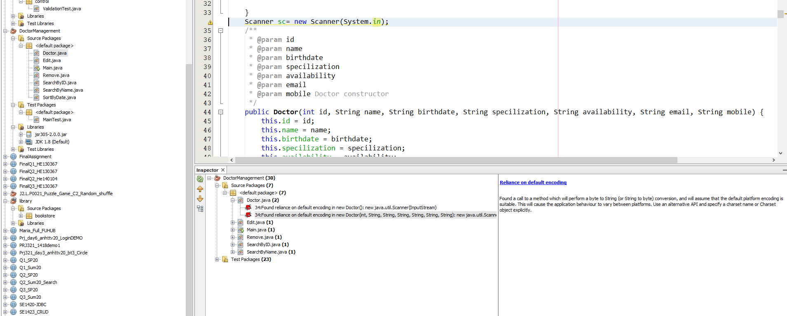Collapse the Javadoc fold at line 35
This screenshot has width=787, height=316.
(x=220, y=31)
